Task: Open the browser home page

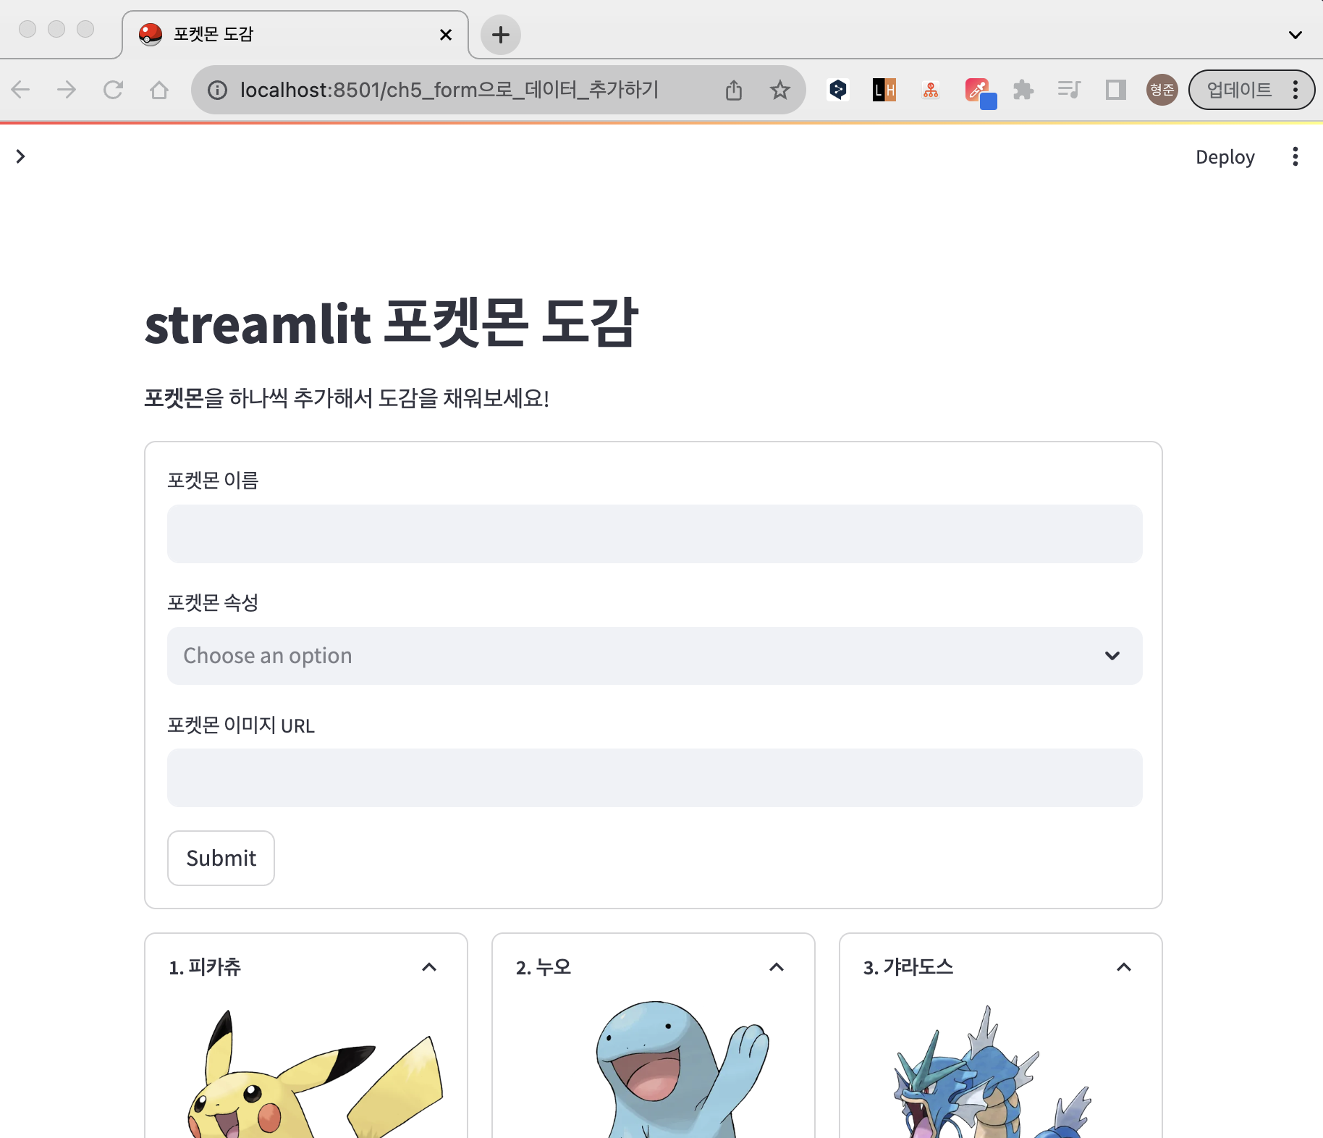Action: click(159, 90)
